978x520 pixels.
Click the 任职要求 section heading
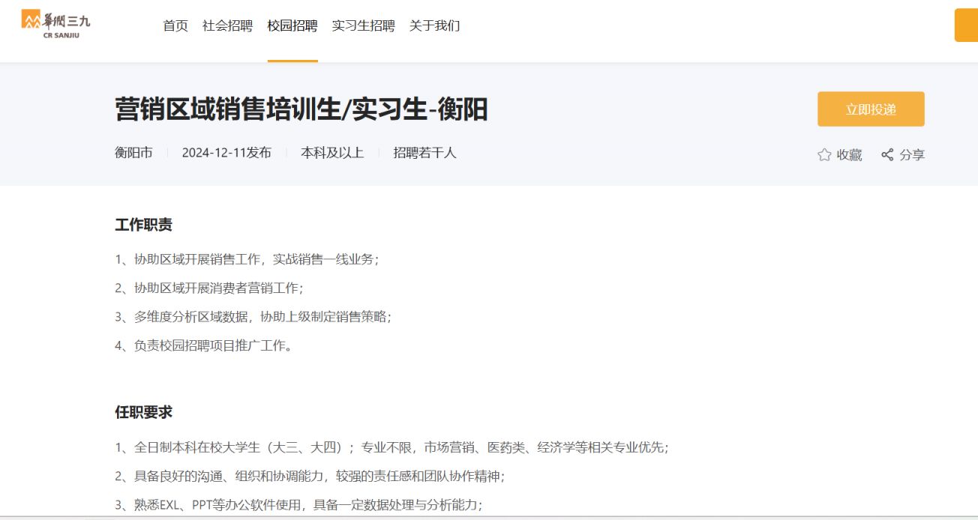(143, 412)
